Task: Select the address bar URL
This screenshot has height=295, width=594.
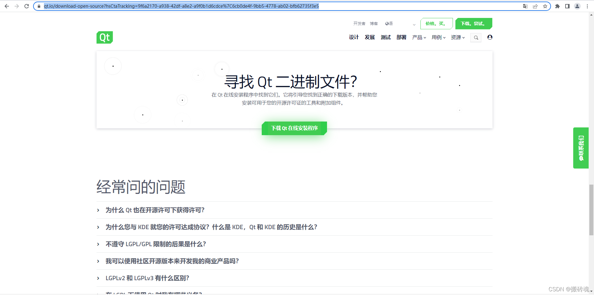Action: click(181, 6)
